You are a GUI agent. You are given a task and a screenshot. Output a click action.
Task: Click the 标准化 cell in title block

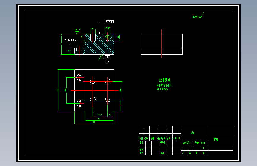163,142
